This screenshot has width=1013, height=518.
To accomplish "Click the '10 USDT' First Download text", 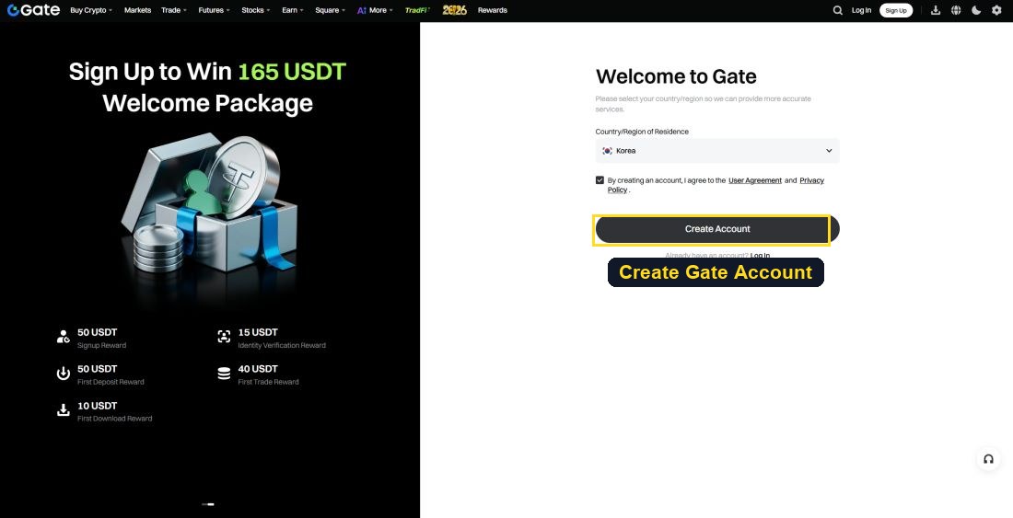I will (x=98, y=406).
